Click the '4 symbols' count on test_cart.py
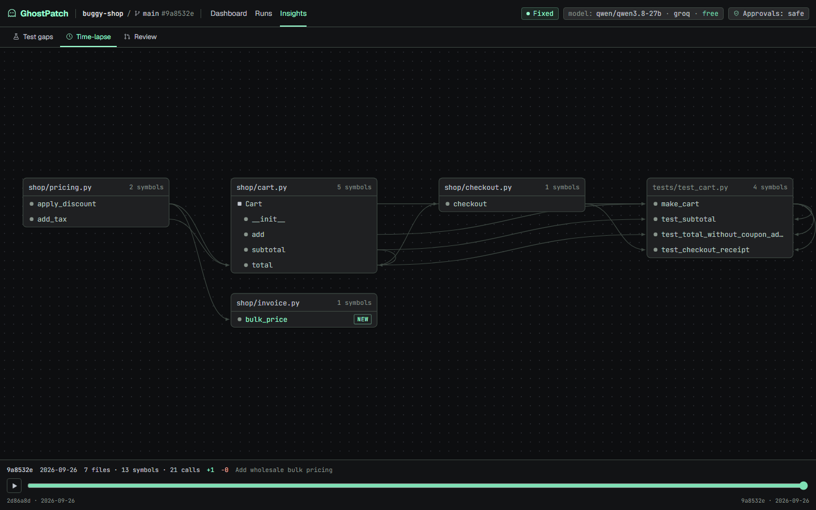Image resolution: width=816 pixels, height=510 pixels. pyautogui.click(x=770, y=188)
